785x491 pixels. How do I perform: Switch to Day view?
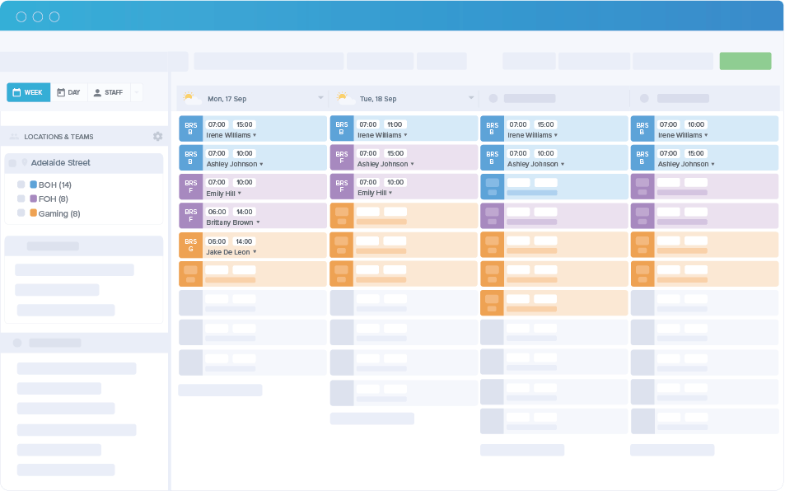(69, 92)
